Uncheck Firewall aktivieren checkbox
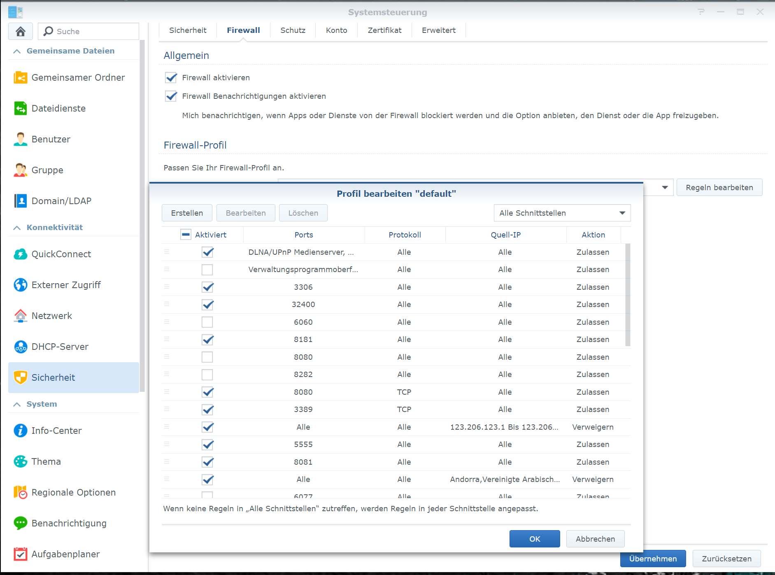Screen dimensions: 775x575 click(171, 78)
